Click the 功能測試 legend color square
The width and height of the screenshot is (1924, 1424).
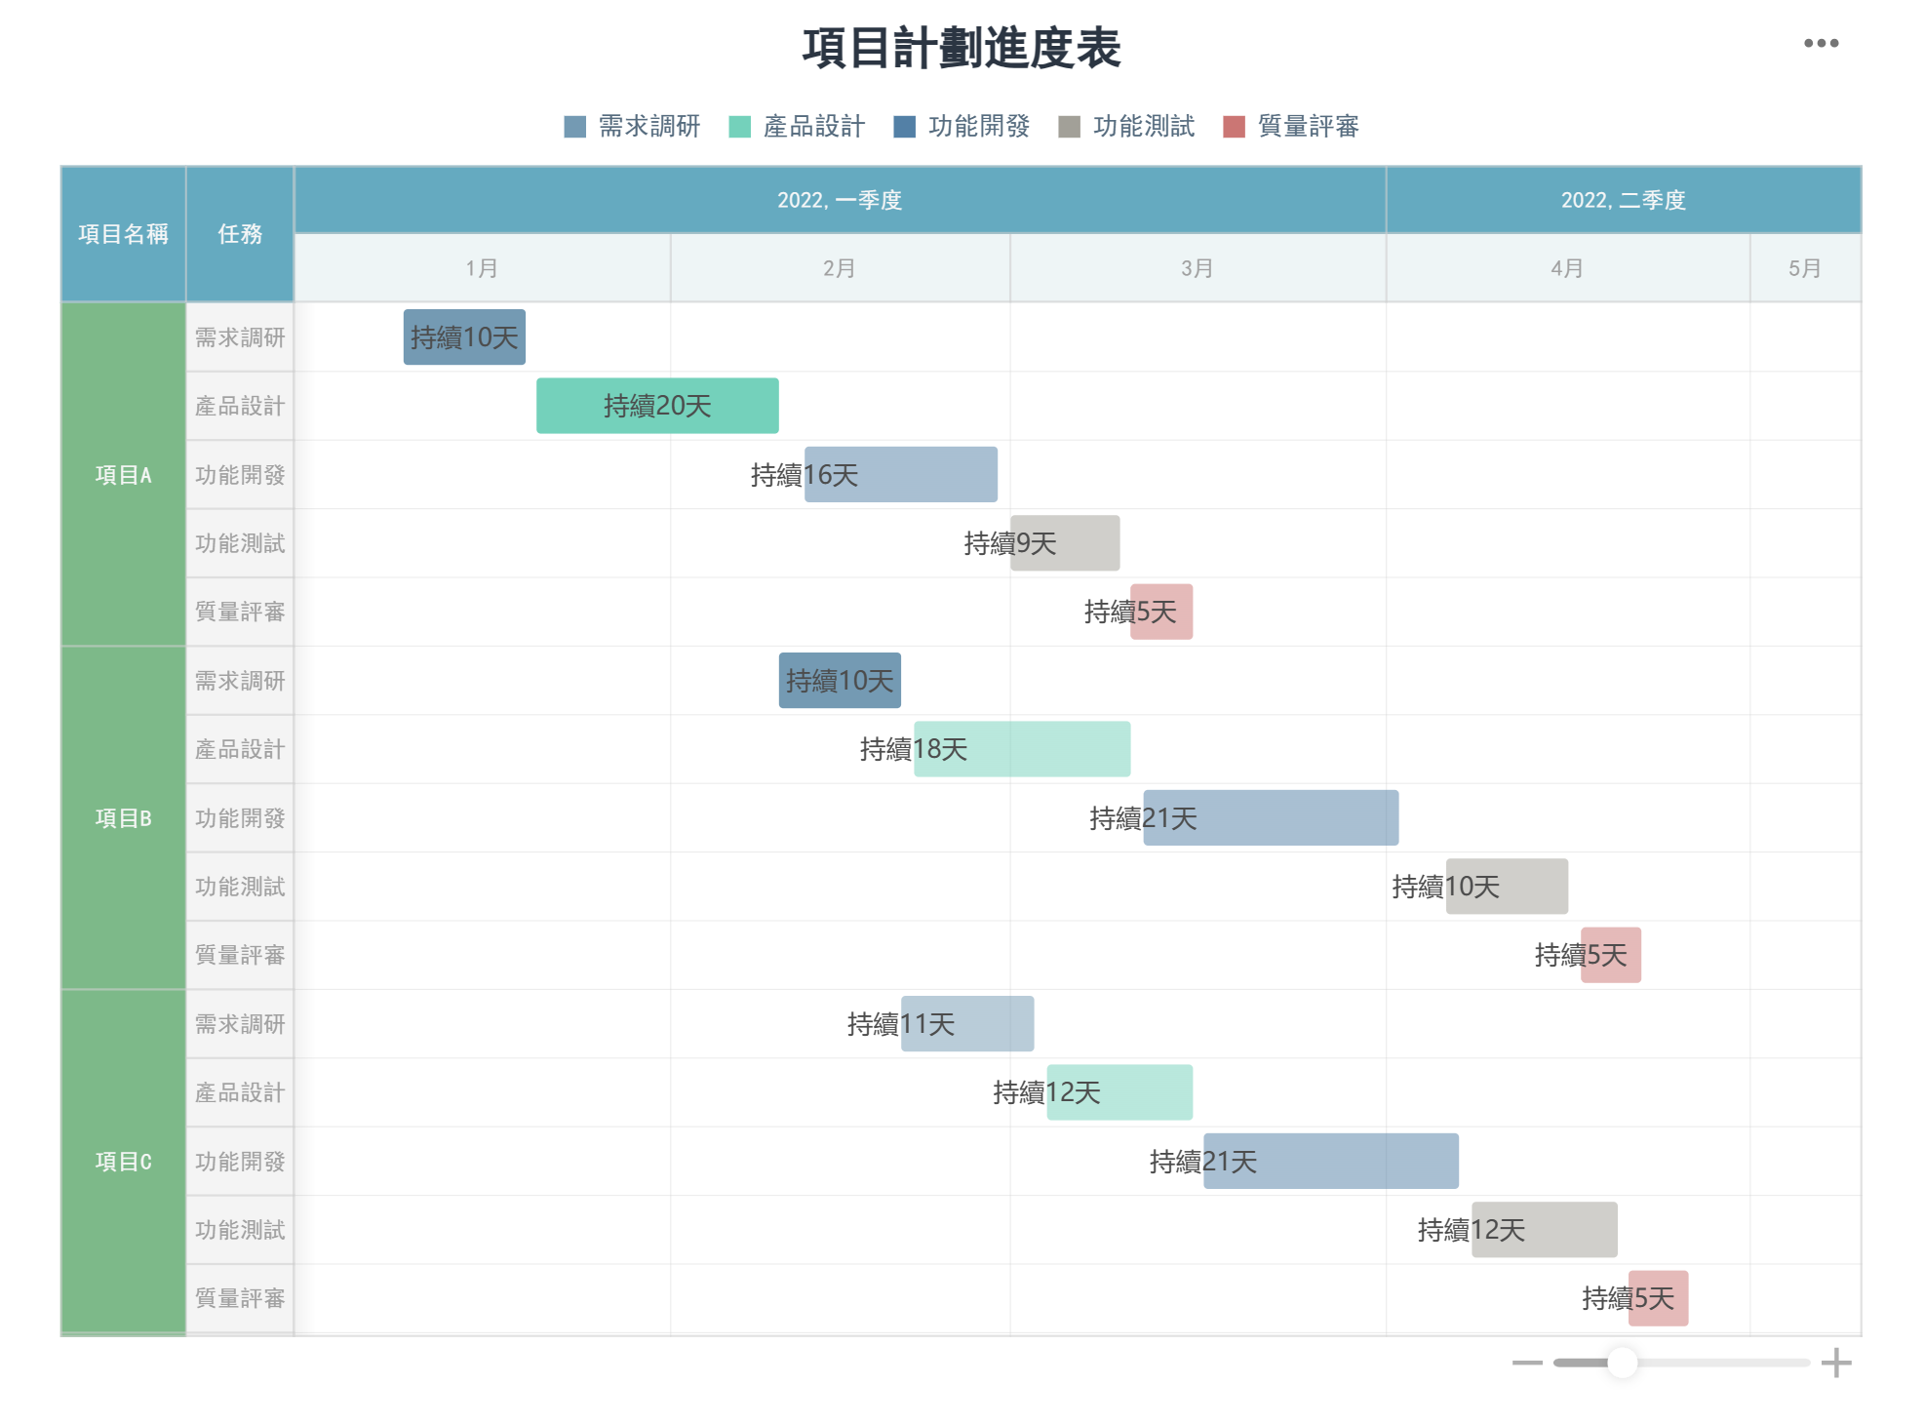1069,127
